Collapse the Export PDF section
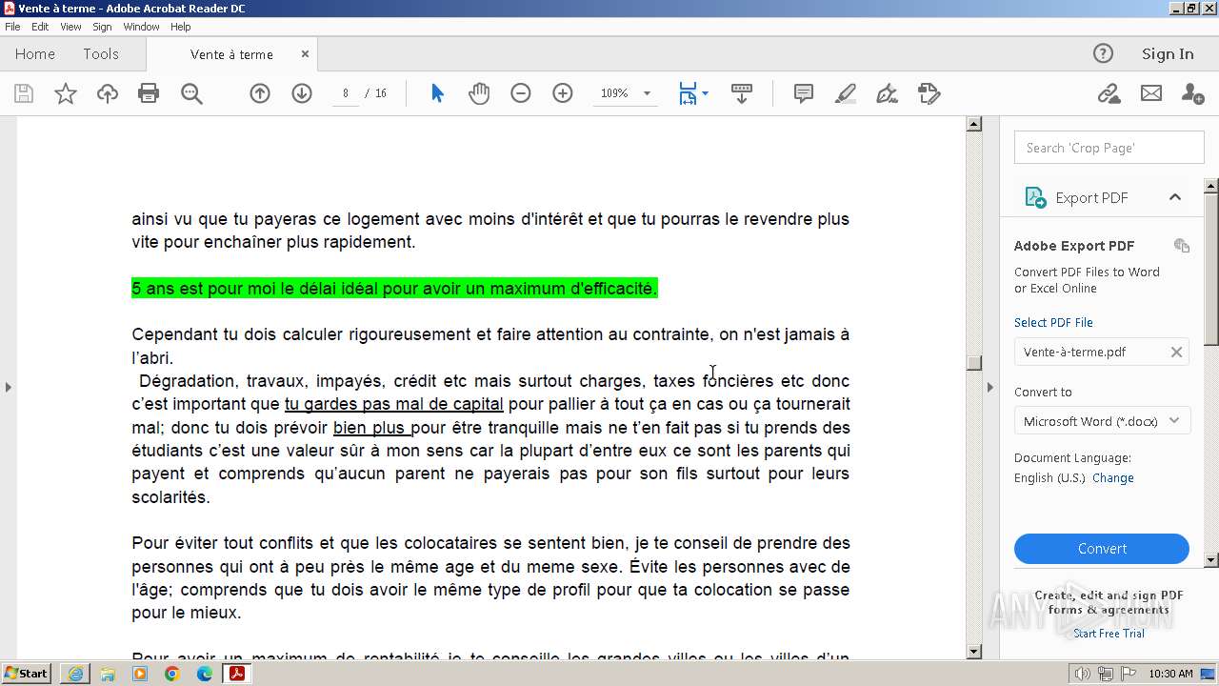The image size is (1219, 686). [x=1174, y=197]
